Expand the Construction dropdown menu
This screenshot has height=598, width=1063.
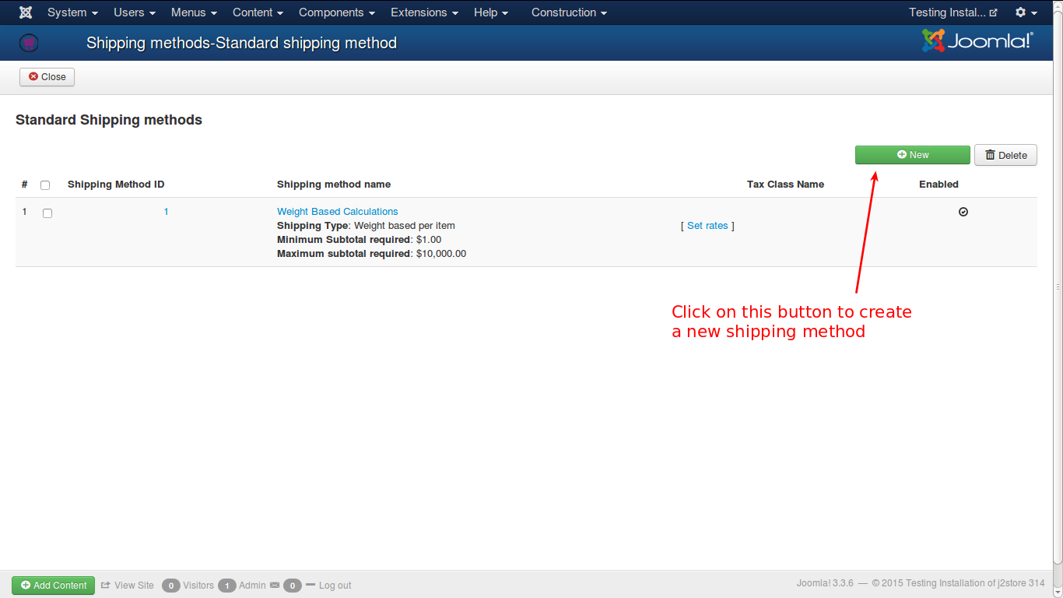point(569,12)
